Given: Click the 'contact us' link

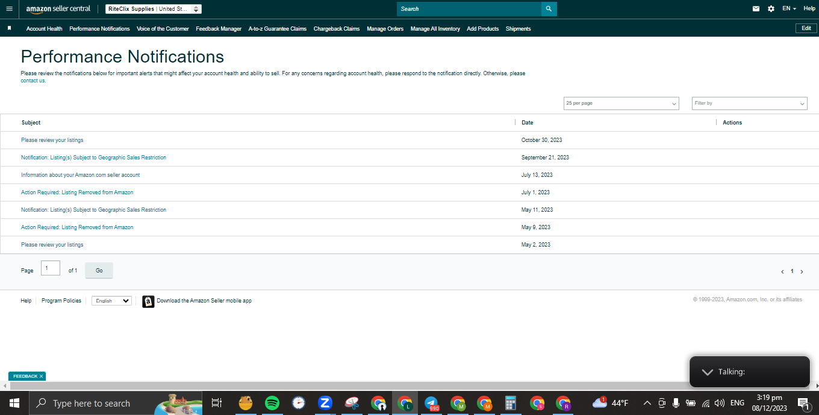Looking at the screenshot, I should 33,81.
